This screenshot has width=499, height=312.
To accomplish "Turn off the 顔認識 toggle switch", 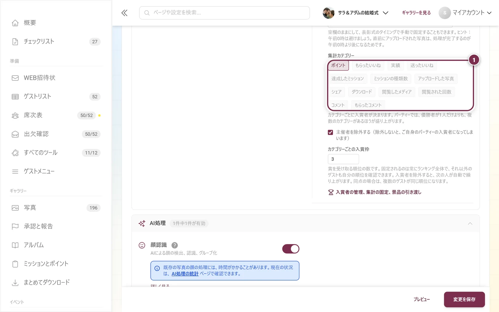I will pos(291,249).
